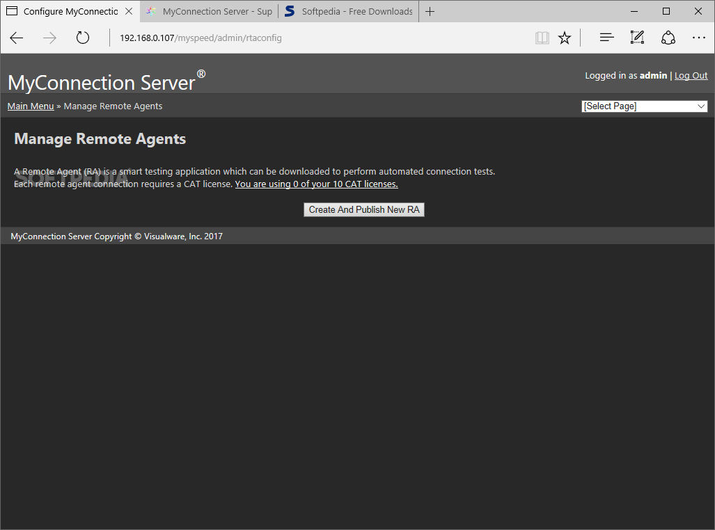Click the Log Out link
715x530 pixels.
point(691,76)
